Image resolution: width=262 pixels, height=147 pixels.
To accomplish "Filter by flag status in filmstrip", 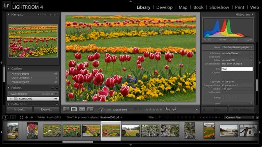I will pos(163,118).
